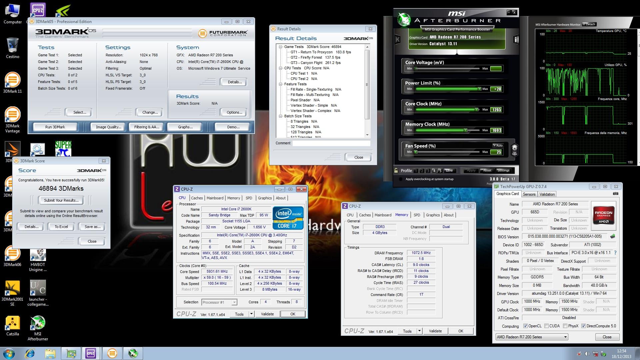Toggle the CUDA checkbox in GPU-Z
This screenshot has width=640, height=360.
click(546, 326)
